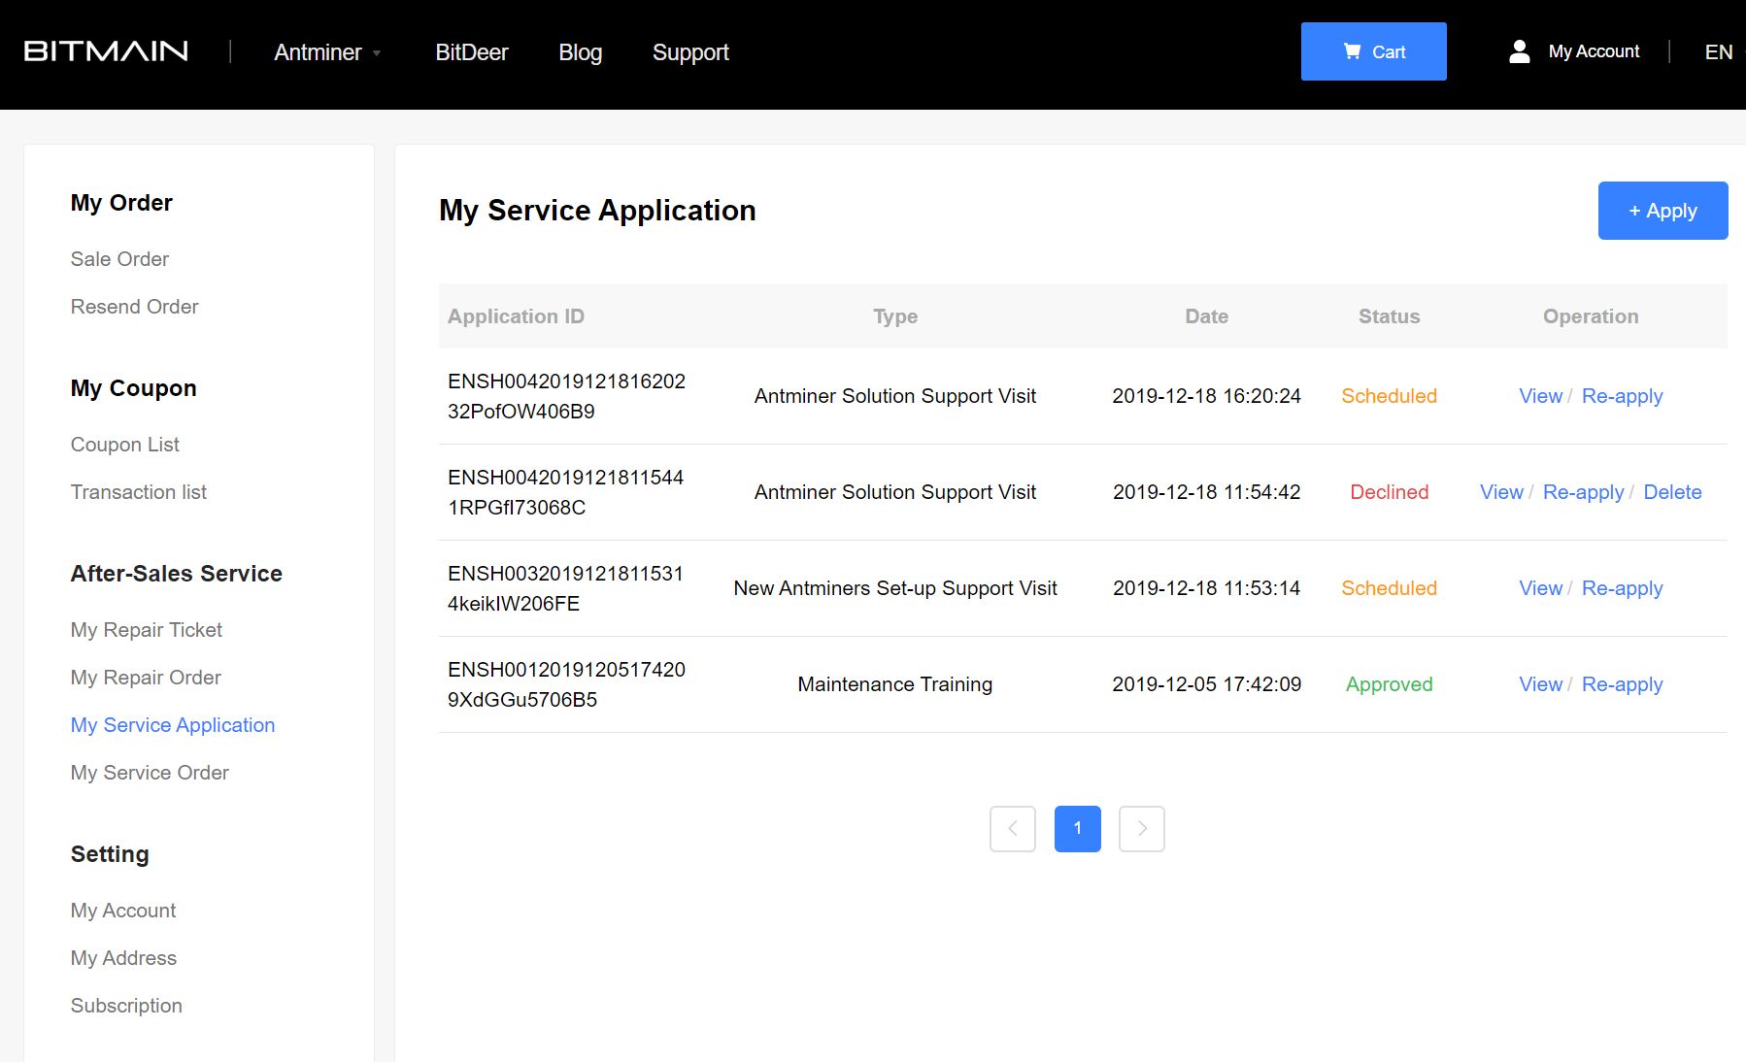Viewport: 1746px width, 1062px height.
Task: Open My Address under Setting
Action: [123, 958]
